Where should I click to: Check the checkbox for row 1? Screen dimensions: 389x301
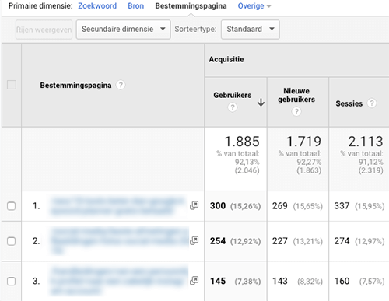point(11,206)
